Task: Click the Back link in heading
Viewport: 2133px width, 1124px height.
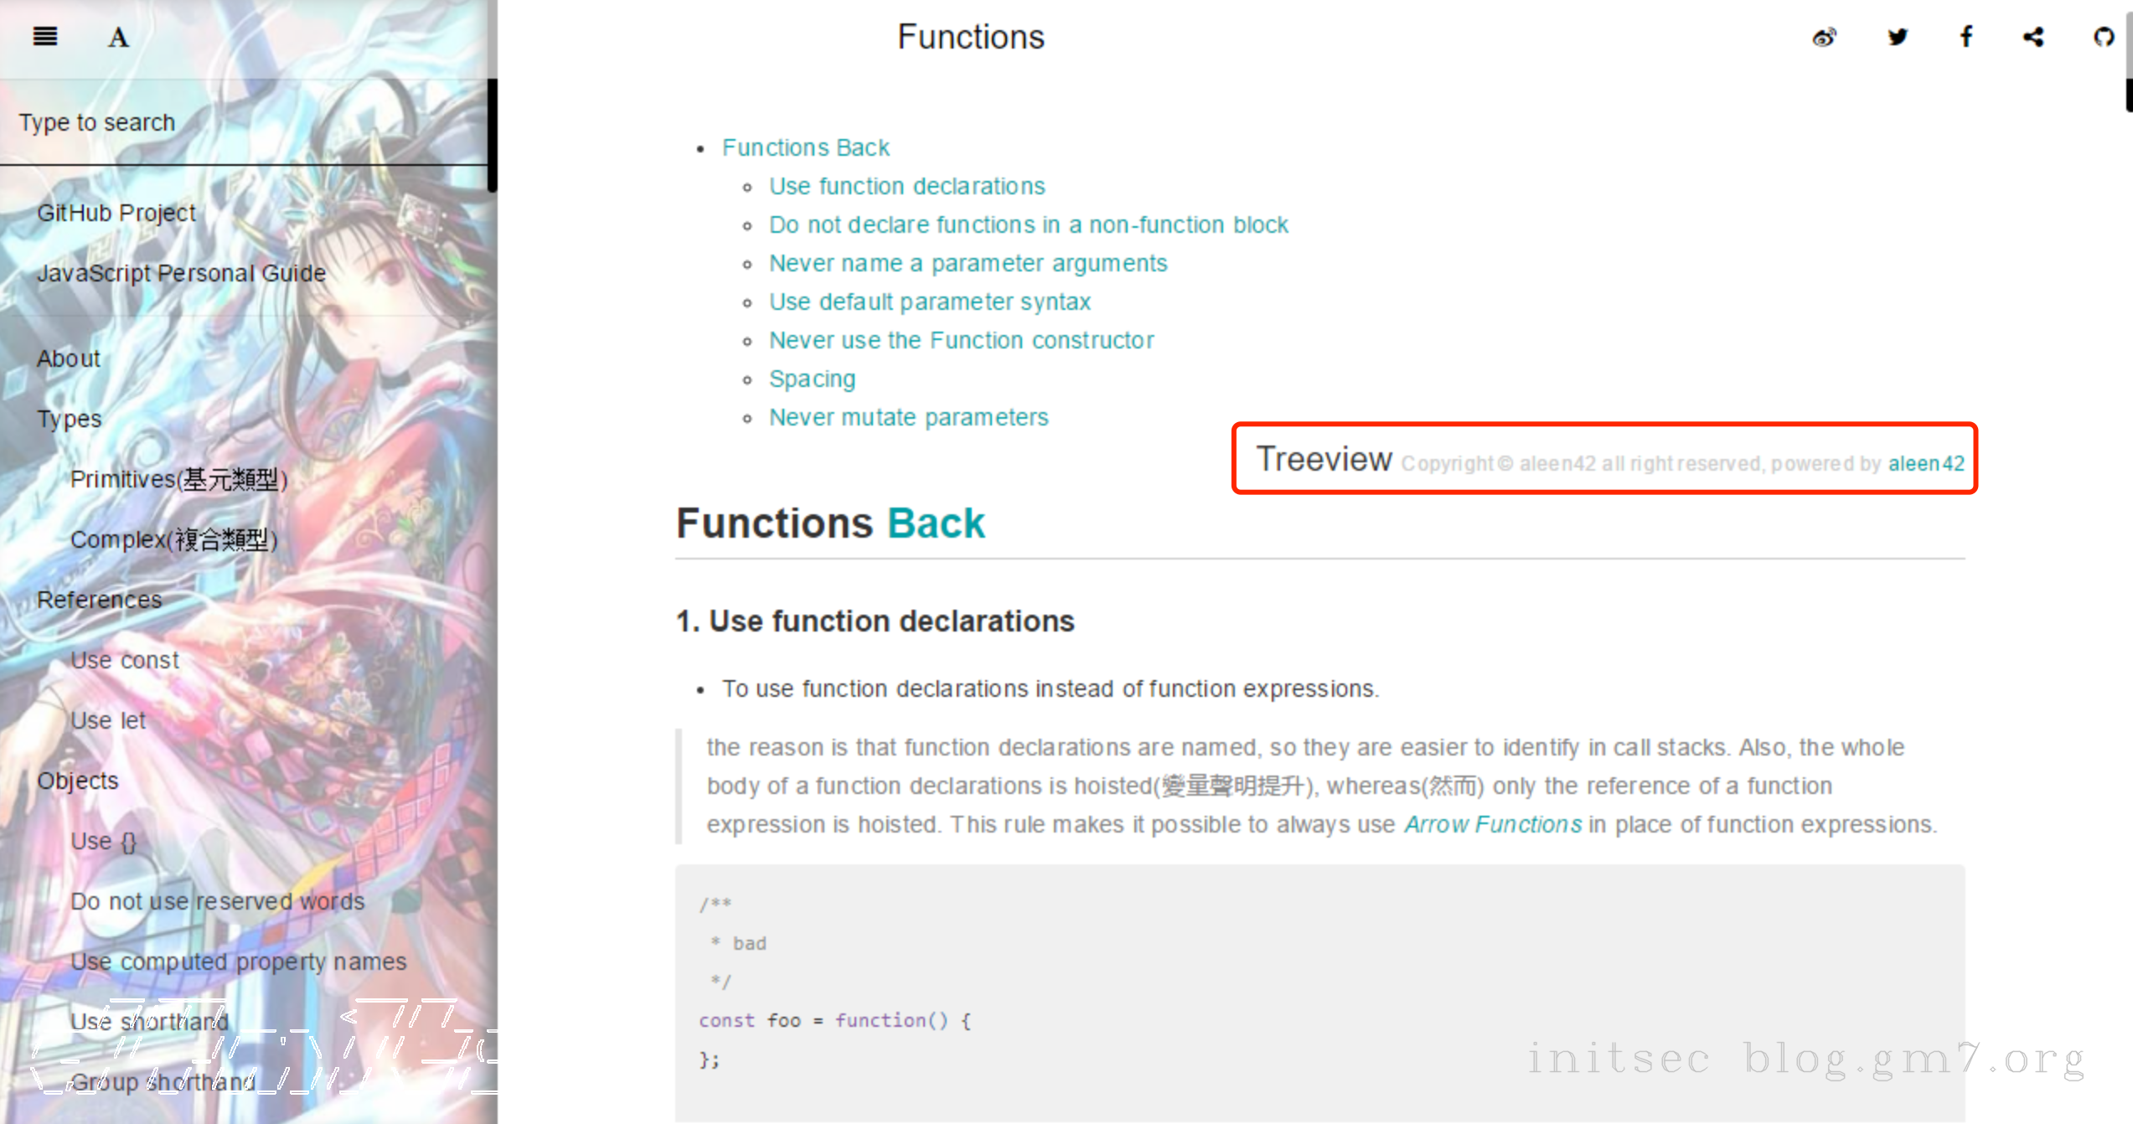Action: pos(936,523)
